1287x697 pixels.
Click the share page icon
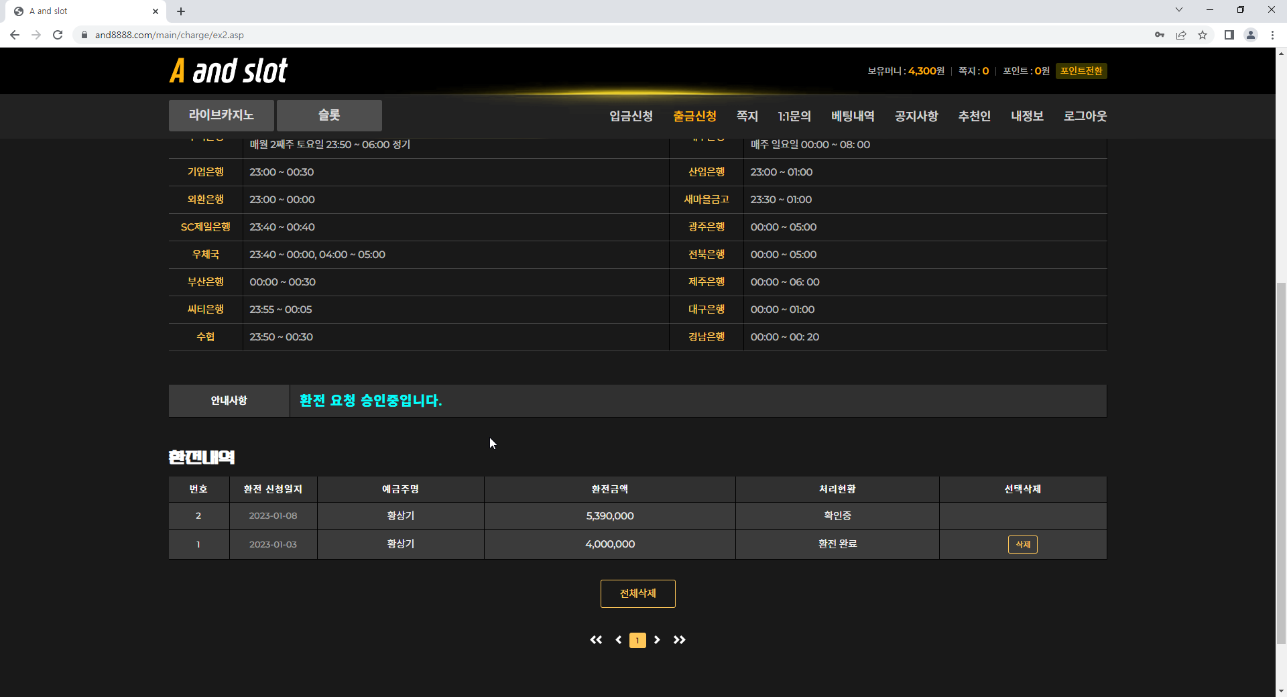1181,35
